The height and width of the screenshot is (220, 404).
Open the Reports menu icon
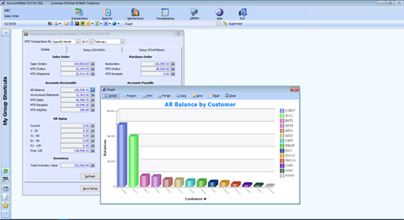pyautogui.click(x=107, y=13)
